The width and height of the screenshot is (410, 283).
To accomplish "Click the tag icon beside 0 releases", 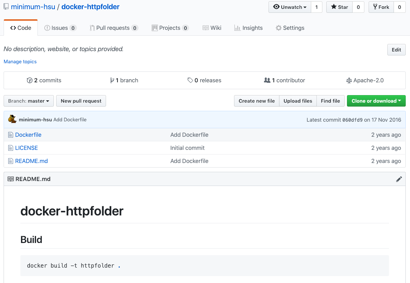I will click(x=190, y=80).
